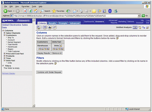
Task: Click the Refresh Display link
Action: coord(9,73)
